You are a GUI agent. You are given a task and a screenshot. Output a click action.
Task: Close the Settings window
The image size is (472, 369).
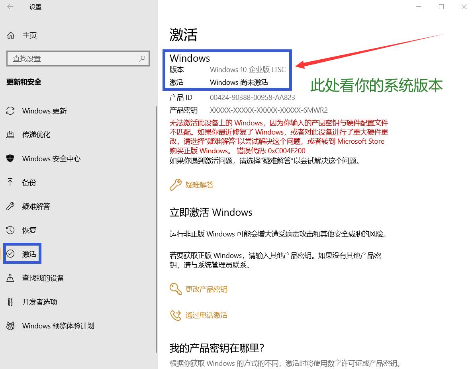point(464,7)
